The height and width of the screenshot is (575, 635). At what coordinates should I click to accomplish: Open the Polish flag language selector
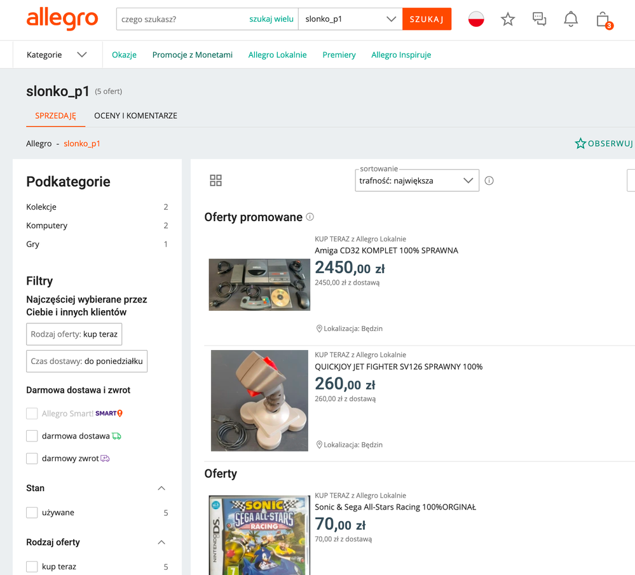(x=476, y=19)
